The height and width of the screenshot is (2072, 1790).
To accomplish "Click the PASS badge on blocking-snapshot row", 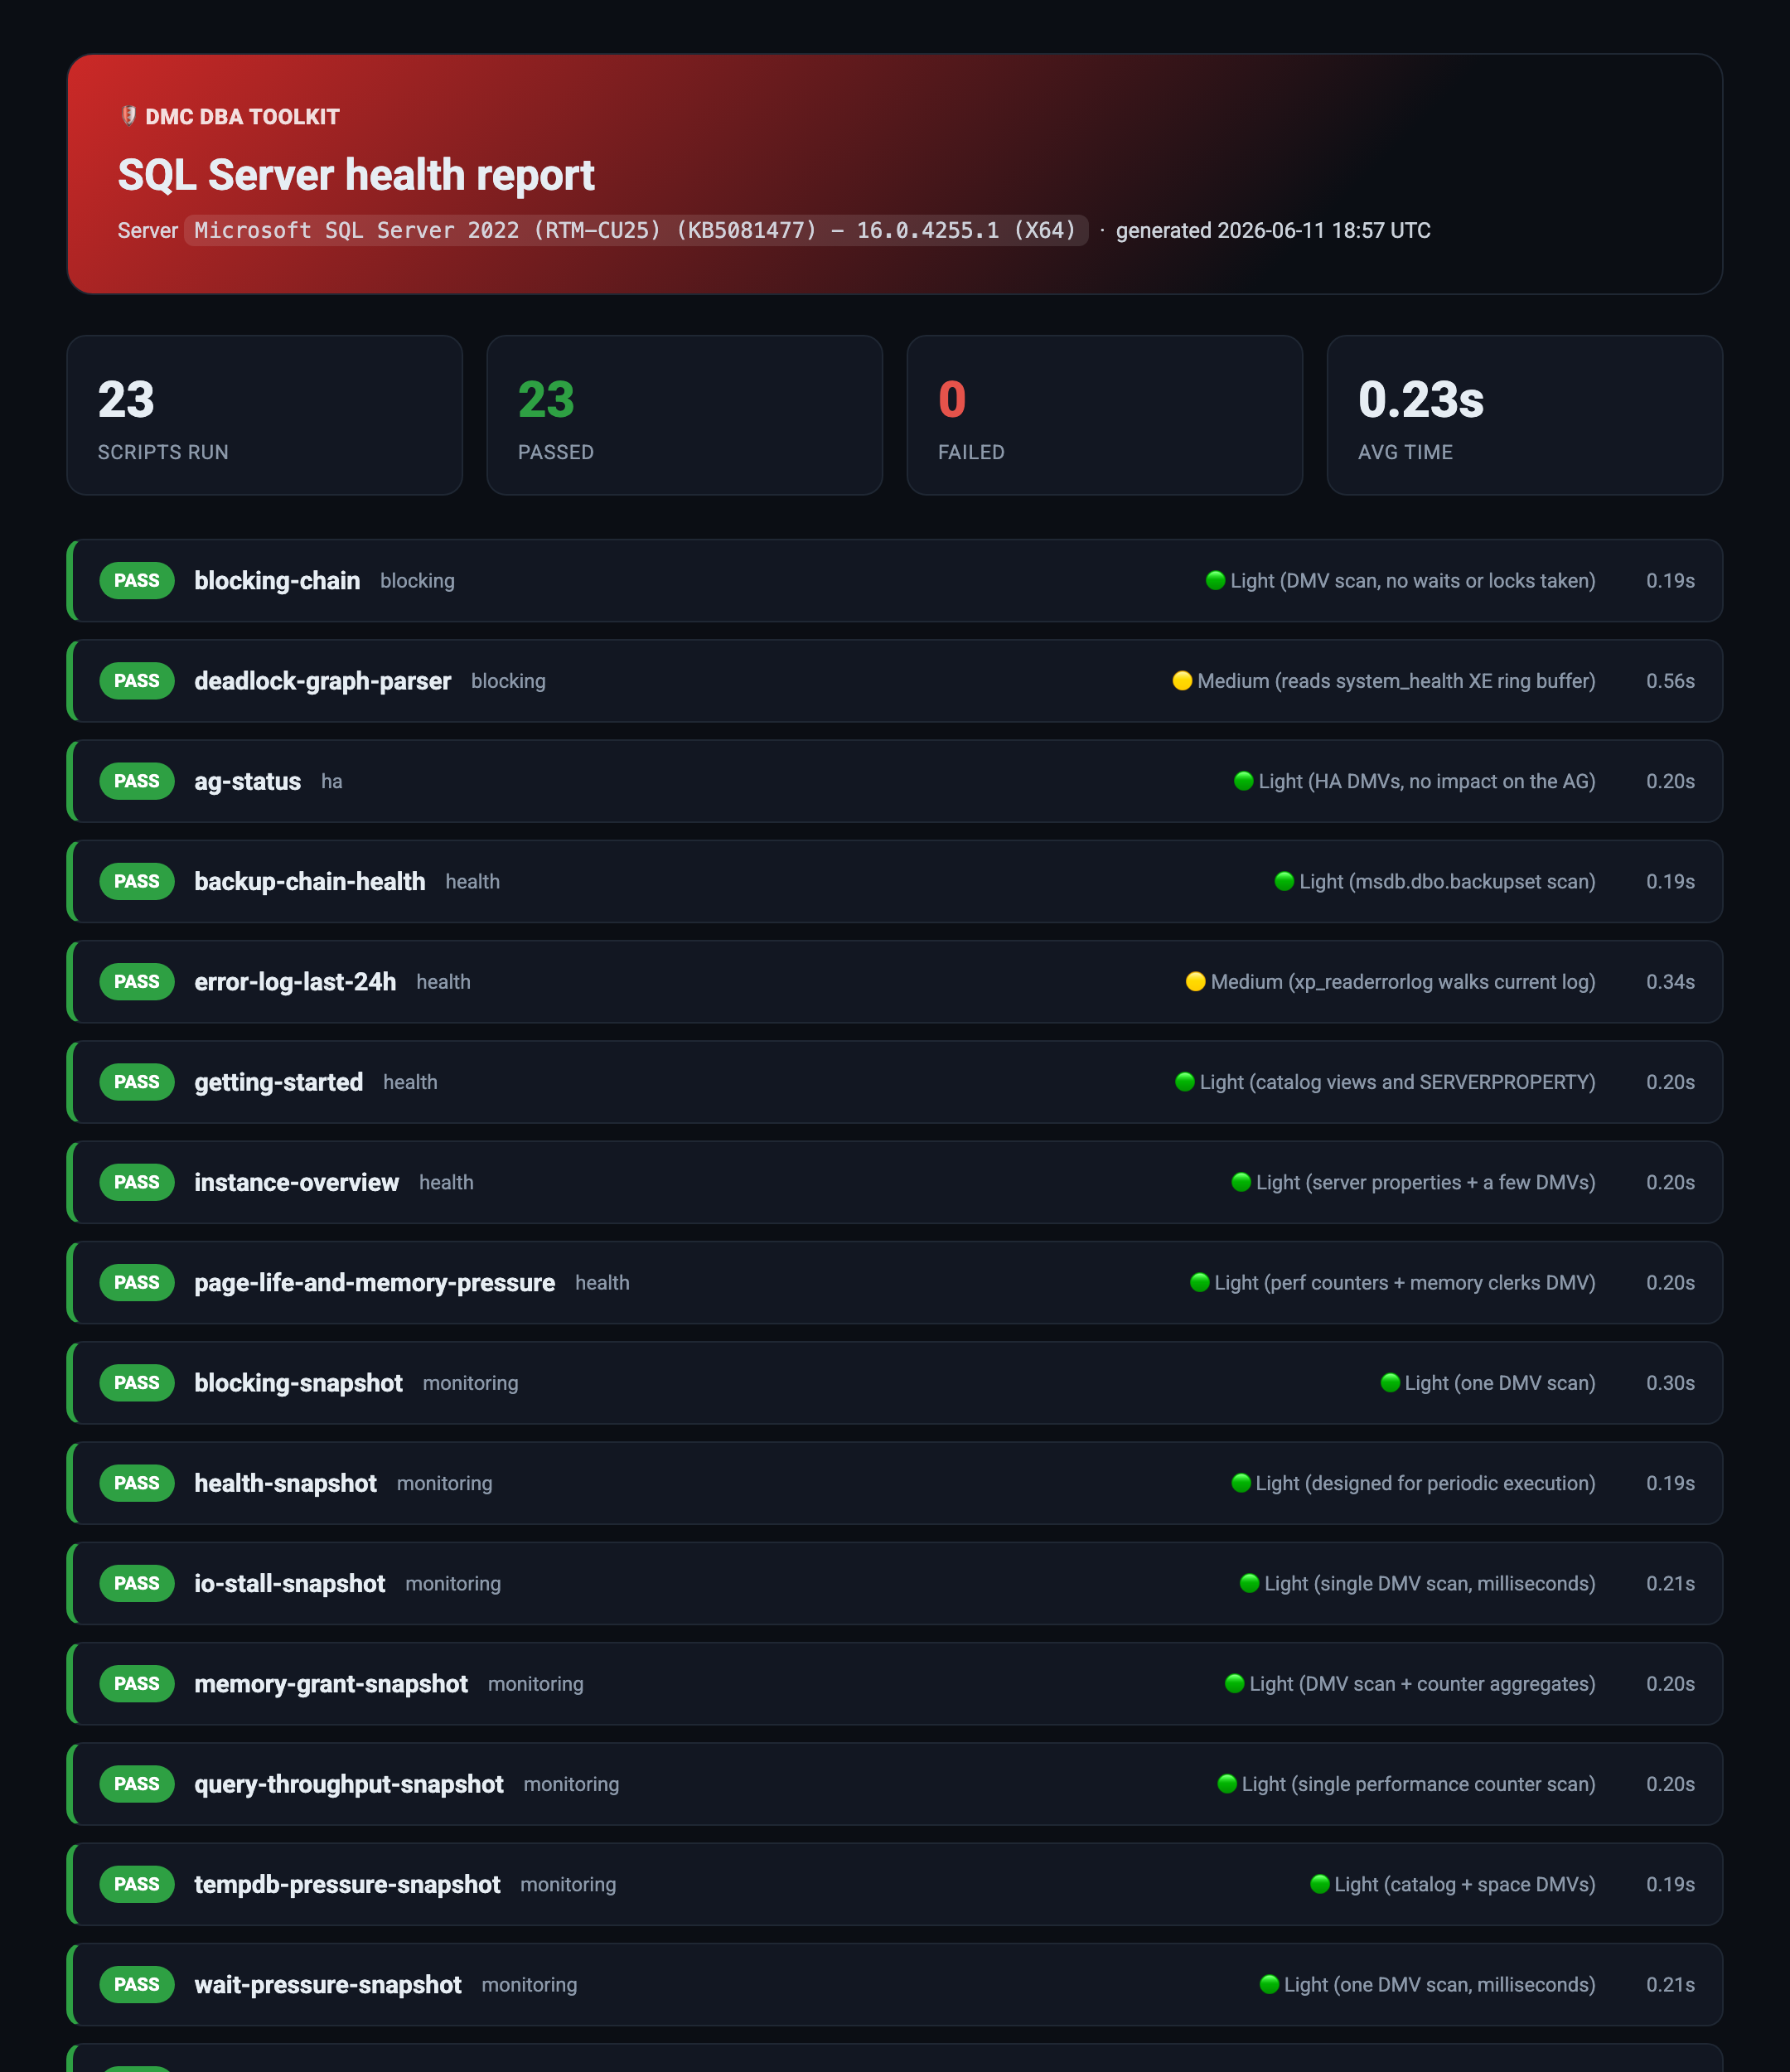I will (137, 1382).
